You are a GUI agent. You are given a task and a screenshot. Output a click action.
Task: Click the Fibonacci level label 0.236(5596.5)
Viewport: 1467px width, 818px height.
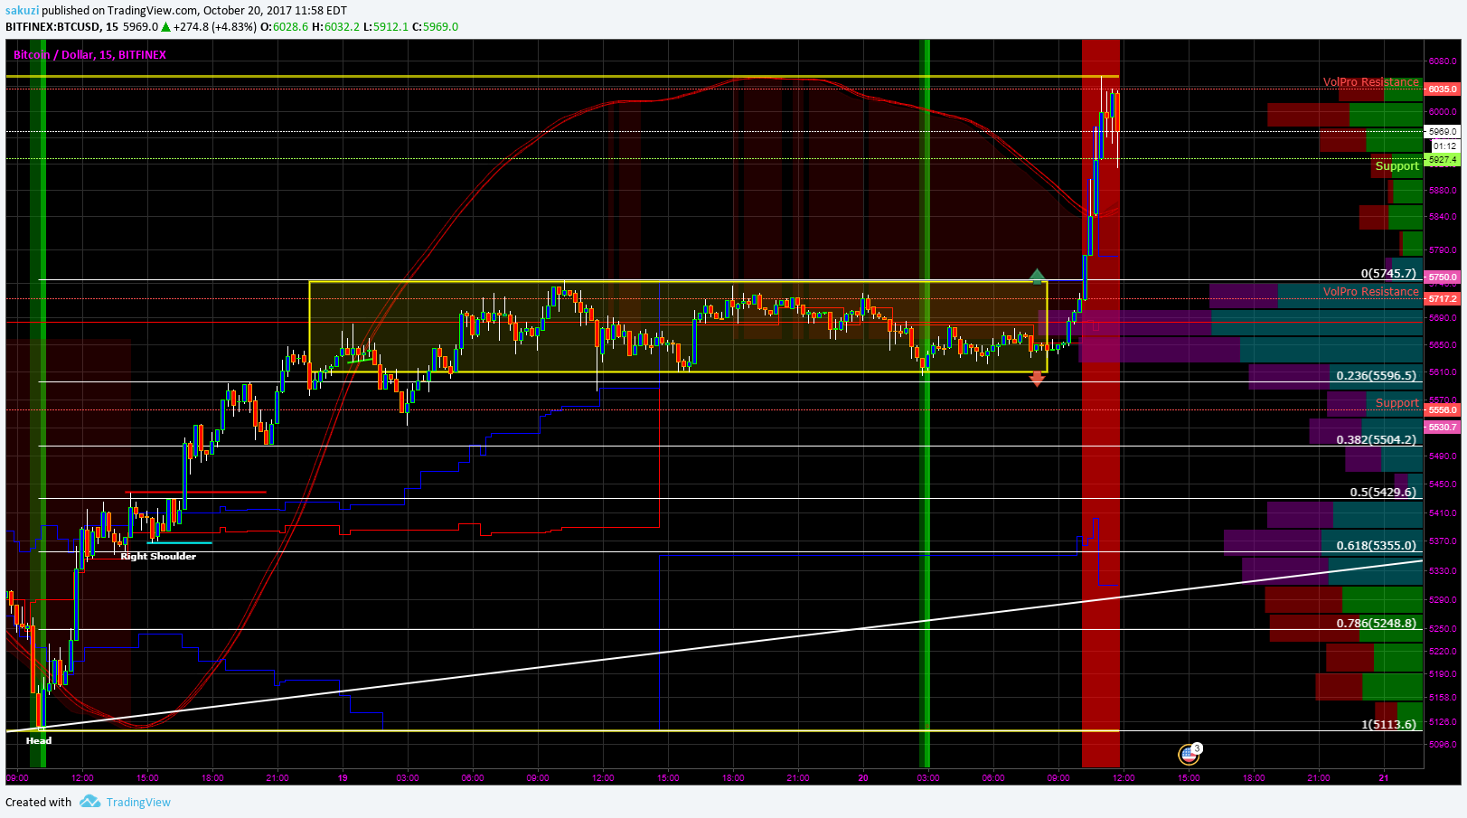[1377, 376]
